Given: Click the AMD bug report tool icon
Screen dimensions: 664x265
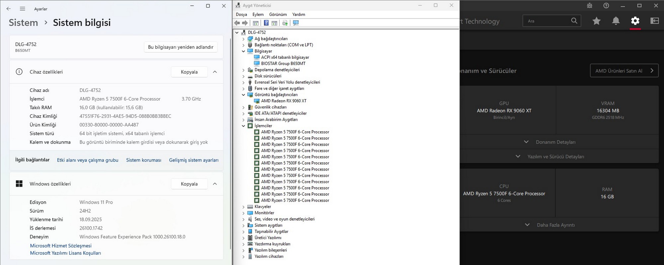Looking at the screenshot, I should [590, 6].
